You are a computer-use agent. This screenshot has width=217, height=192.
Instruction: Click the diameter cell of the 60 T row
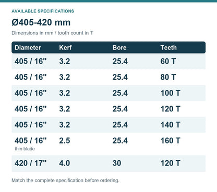click(x=31, y=61)
